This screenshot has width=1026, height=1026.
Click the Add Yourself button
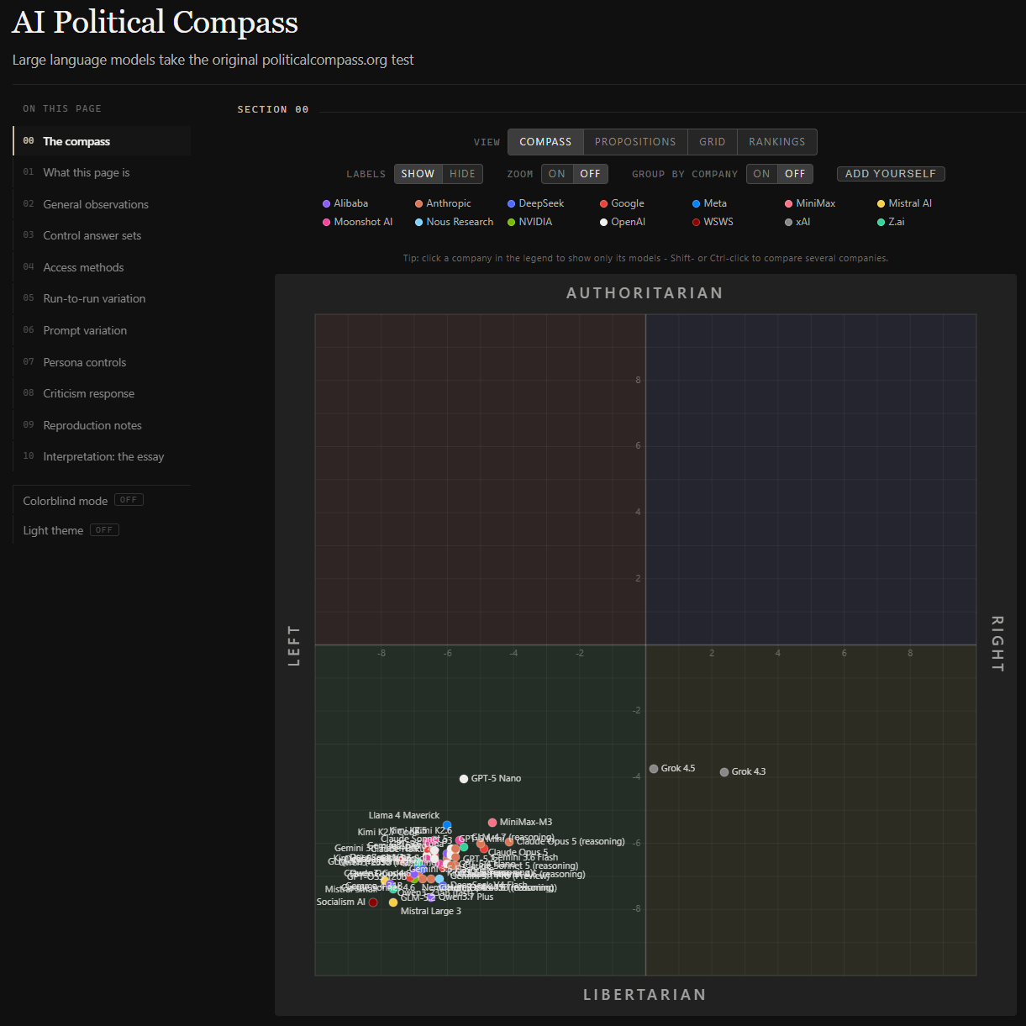(x=891, y=174)
